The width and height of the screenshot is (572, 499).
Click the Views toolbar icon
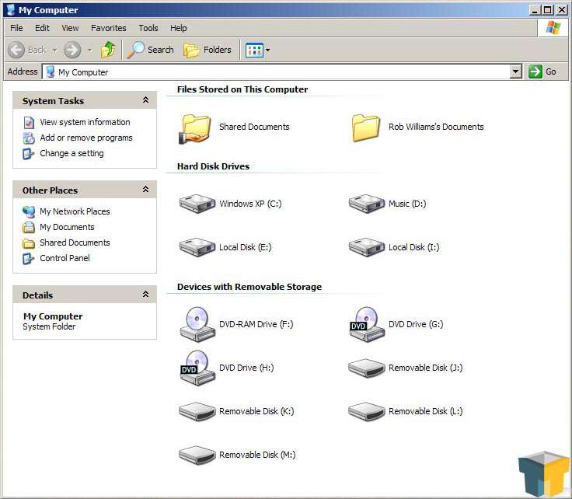tap(254, 50)
